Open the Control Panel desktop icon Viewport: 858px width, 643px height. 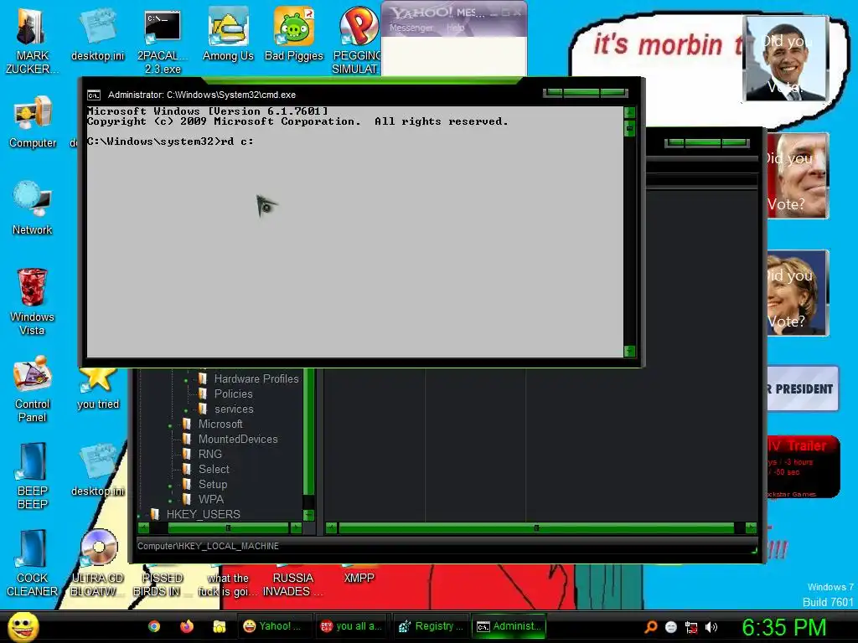tap(33, 388)
